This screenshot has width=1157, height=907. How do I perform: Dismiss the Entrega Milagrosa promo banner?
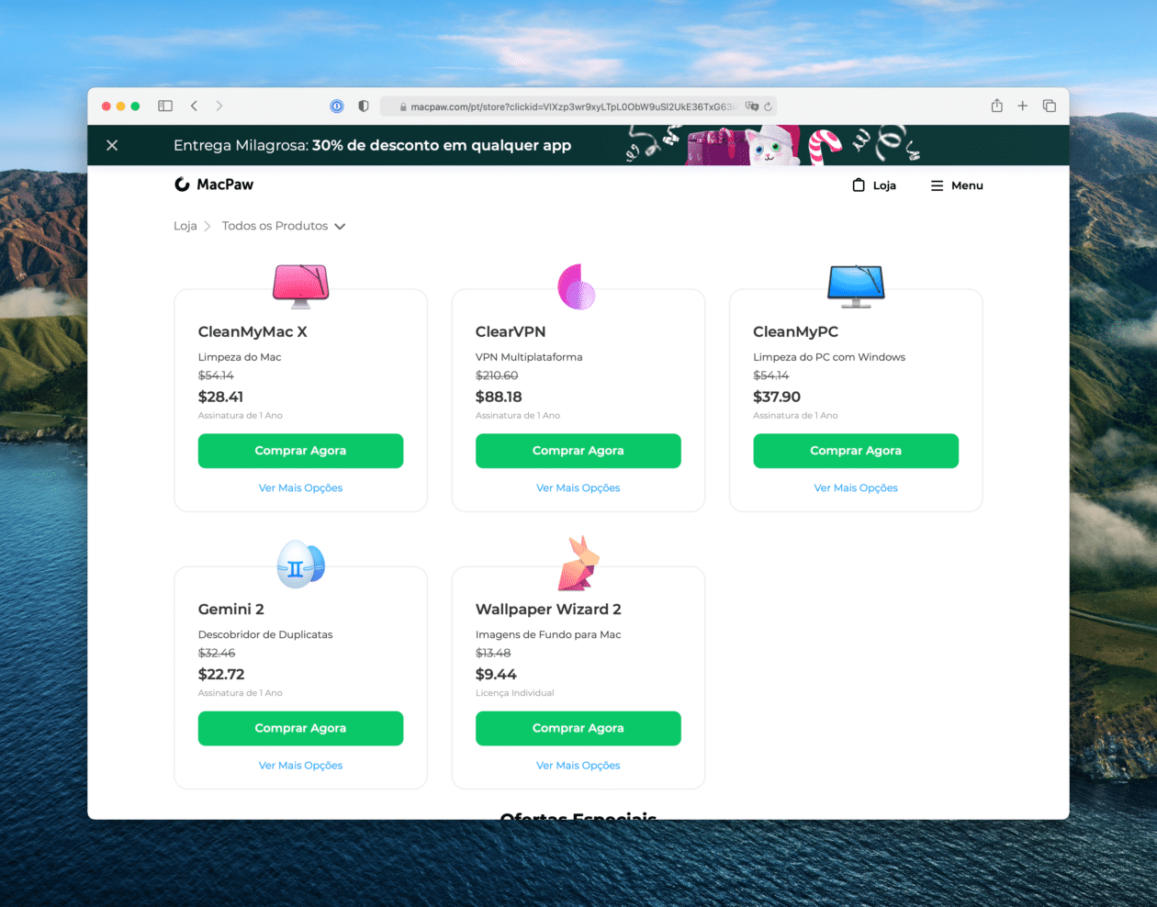pos(112,145)
